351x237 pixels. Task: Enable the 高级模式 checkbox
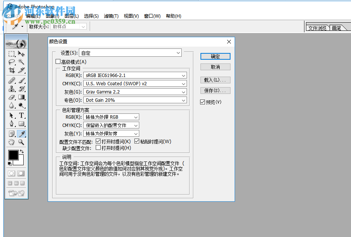pyautogui.click(x=58, y=61)
